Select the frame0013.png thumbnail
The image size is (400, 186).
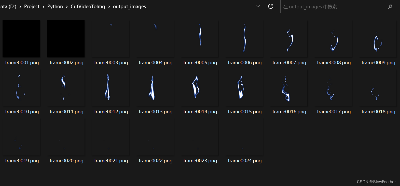pyautogui.click(x=155, y=88)
